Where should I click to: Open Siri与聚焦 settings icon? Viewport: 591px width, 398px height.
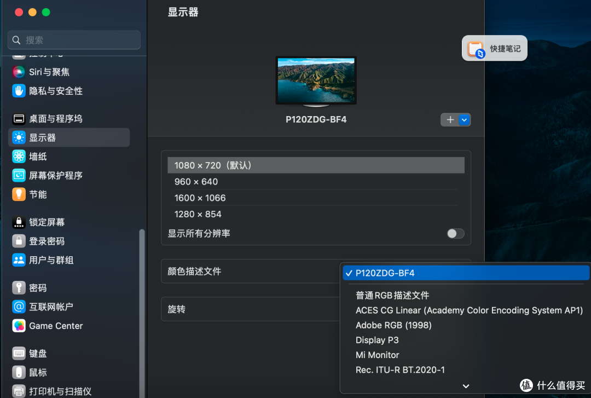tap(19, 72)
